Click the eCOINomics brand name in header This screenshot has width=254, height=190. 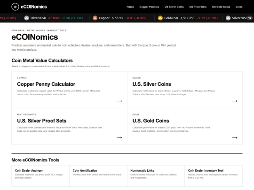point(34,7)
